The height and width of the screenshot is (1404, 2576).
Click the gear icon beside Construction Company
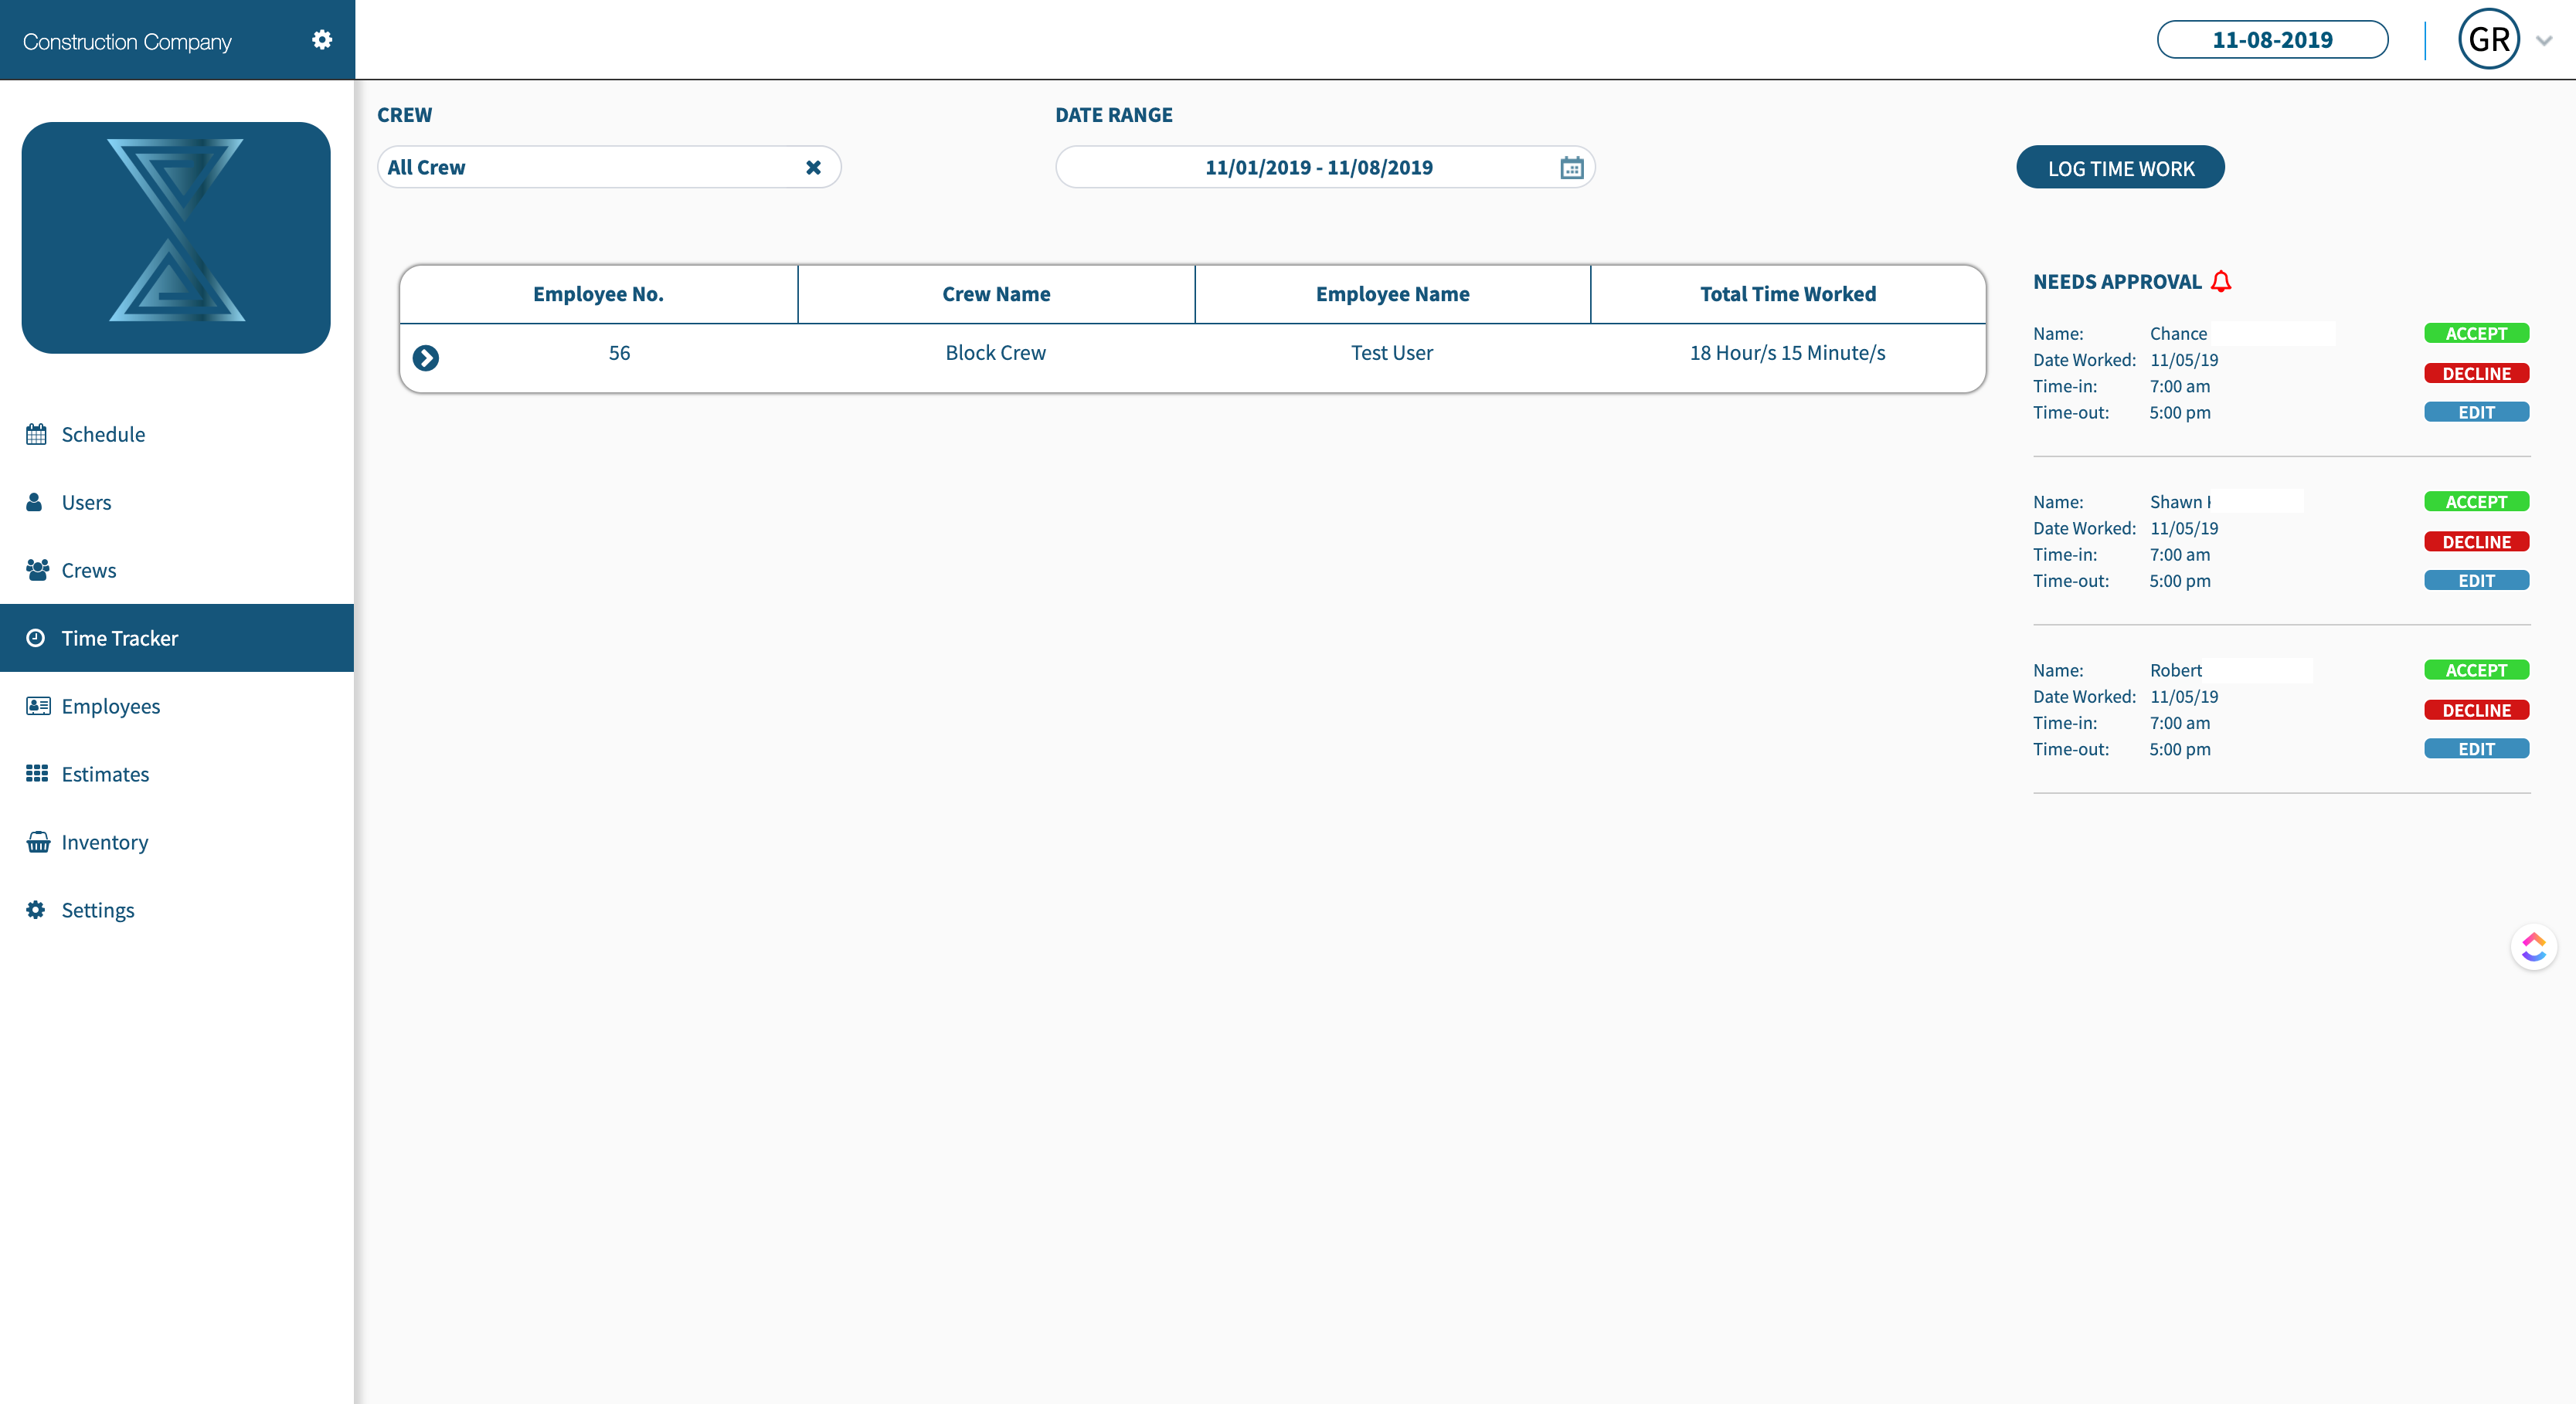(x=322, y=39)
